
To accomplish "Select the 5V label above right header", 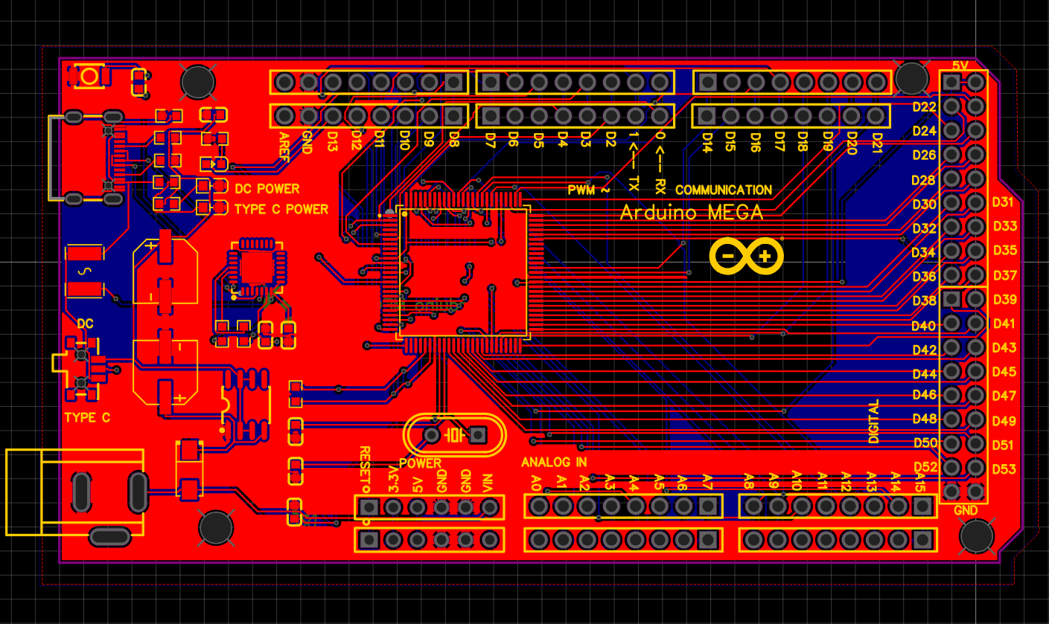I will point(962,65).
